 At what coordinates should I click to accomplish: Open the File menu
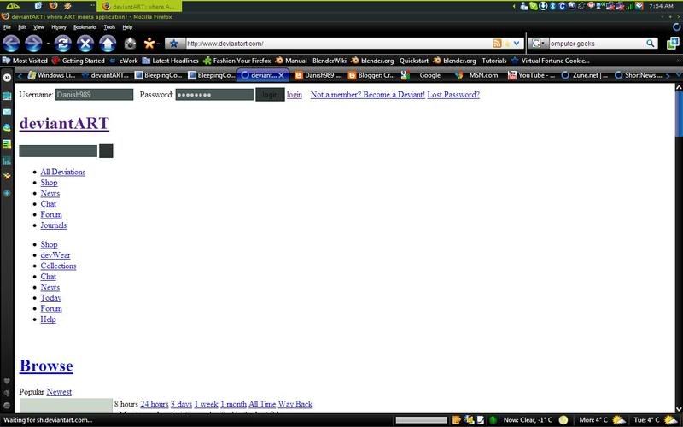pyautogui.click(x=7, y=27)
